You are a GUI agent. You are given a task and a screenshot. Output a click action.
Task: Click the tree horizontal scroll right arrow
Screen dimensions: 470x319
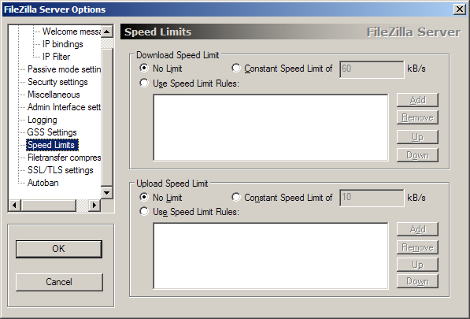coord(94,206)
